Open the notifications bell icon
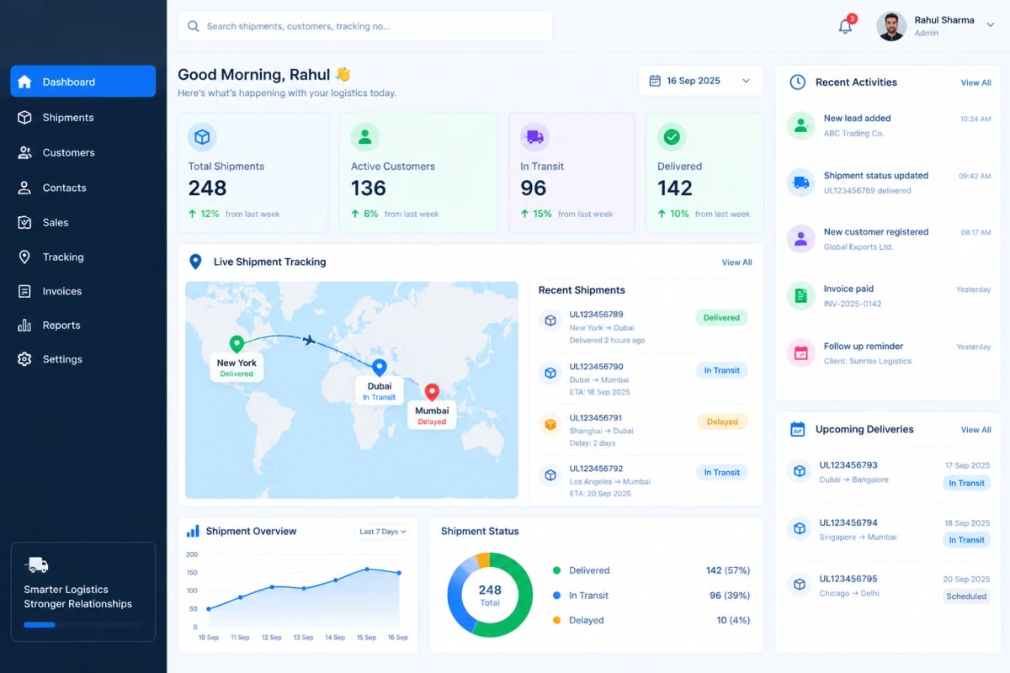The height and width of the screenshot is (673, 1010). click(845, 26)
